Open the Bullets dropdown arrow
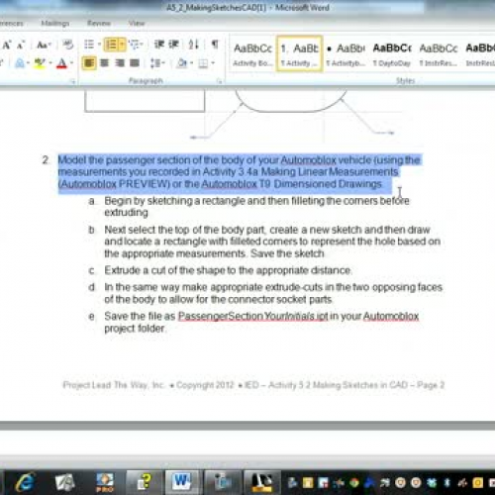This screenshot has width=495, height=495. click(x=99, y=45)
